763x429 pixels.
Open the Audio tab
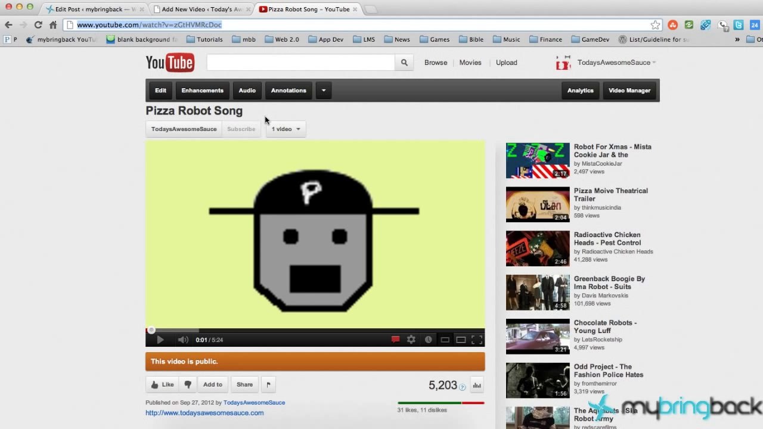pyautogui.click(x=247, y=91)
